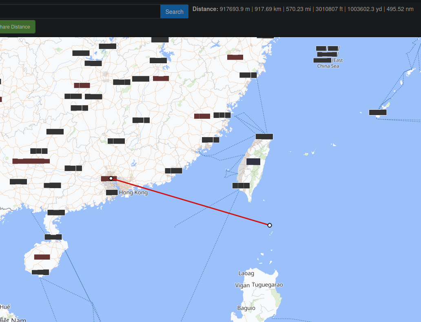
Task: Click the Tuguegarao city label
Action: [268, 285]
